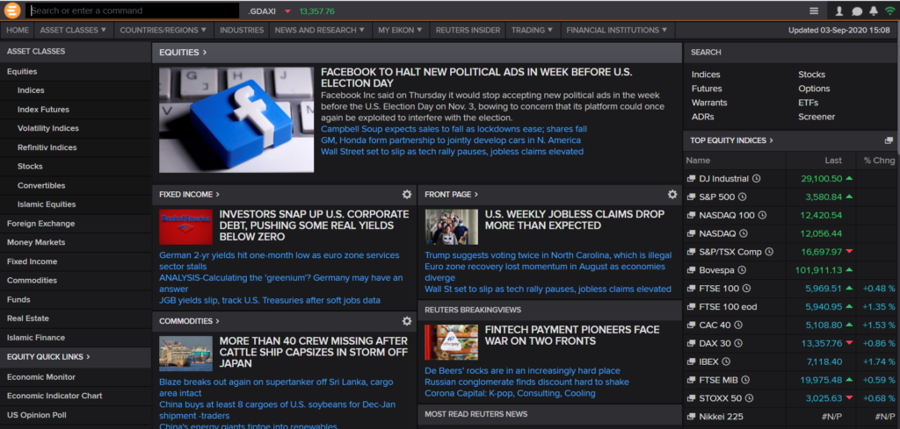
Task: Open the Campbell Soup sales headline
Action: pos(454,129)
